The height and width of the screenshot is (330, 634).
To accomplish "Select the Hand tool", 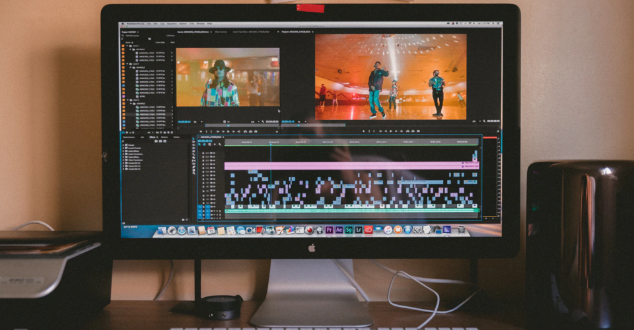I will coord(194,170).
